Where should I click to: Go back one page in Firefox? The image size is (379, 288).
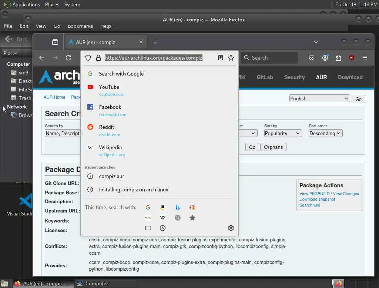pyautogui.click(x=42, y=58)
